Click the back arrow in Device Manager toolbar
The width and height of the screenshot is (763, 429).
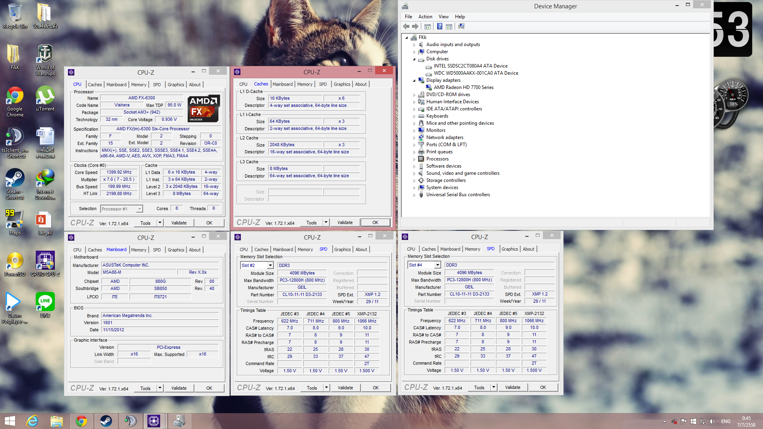pos(406,26)
